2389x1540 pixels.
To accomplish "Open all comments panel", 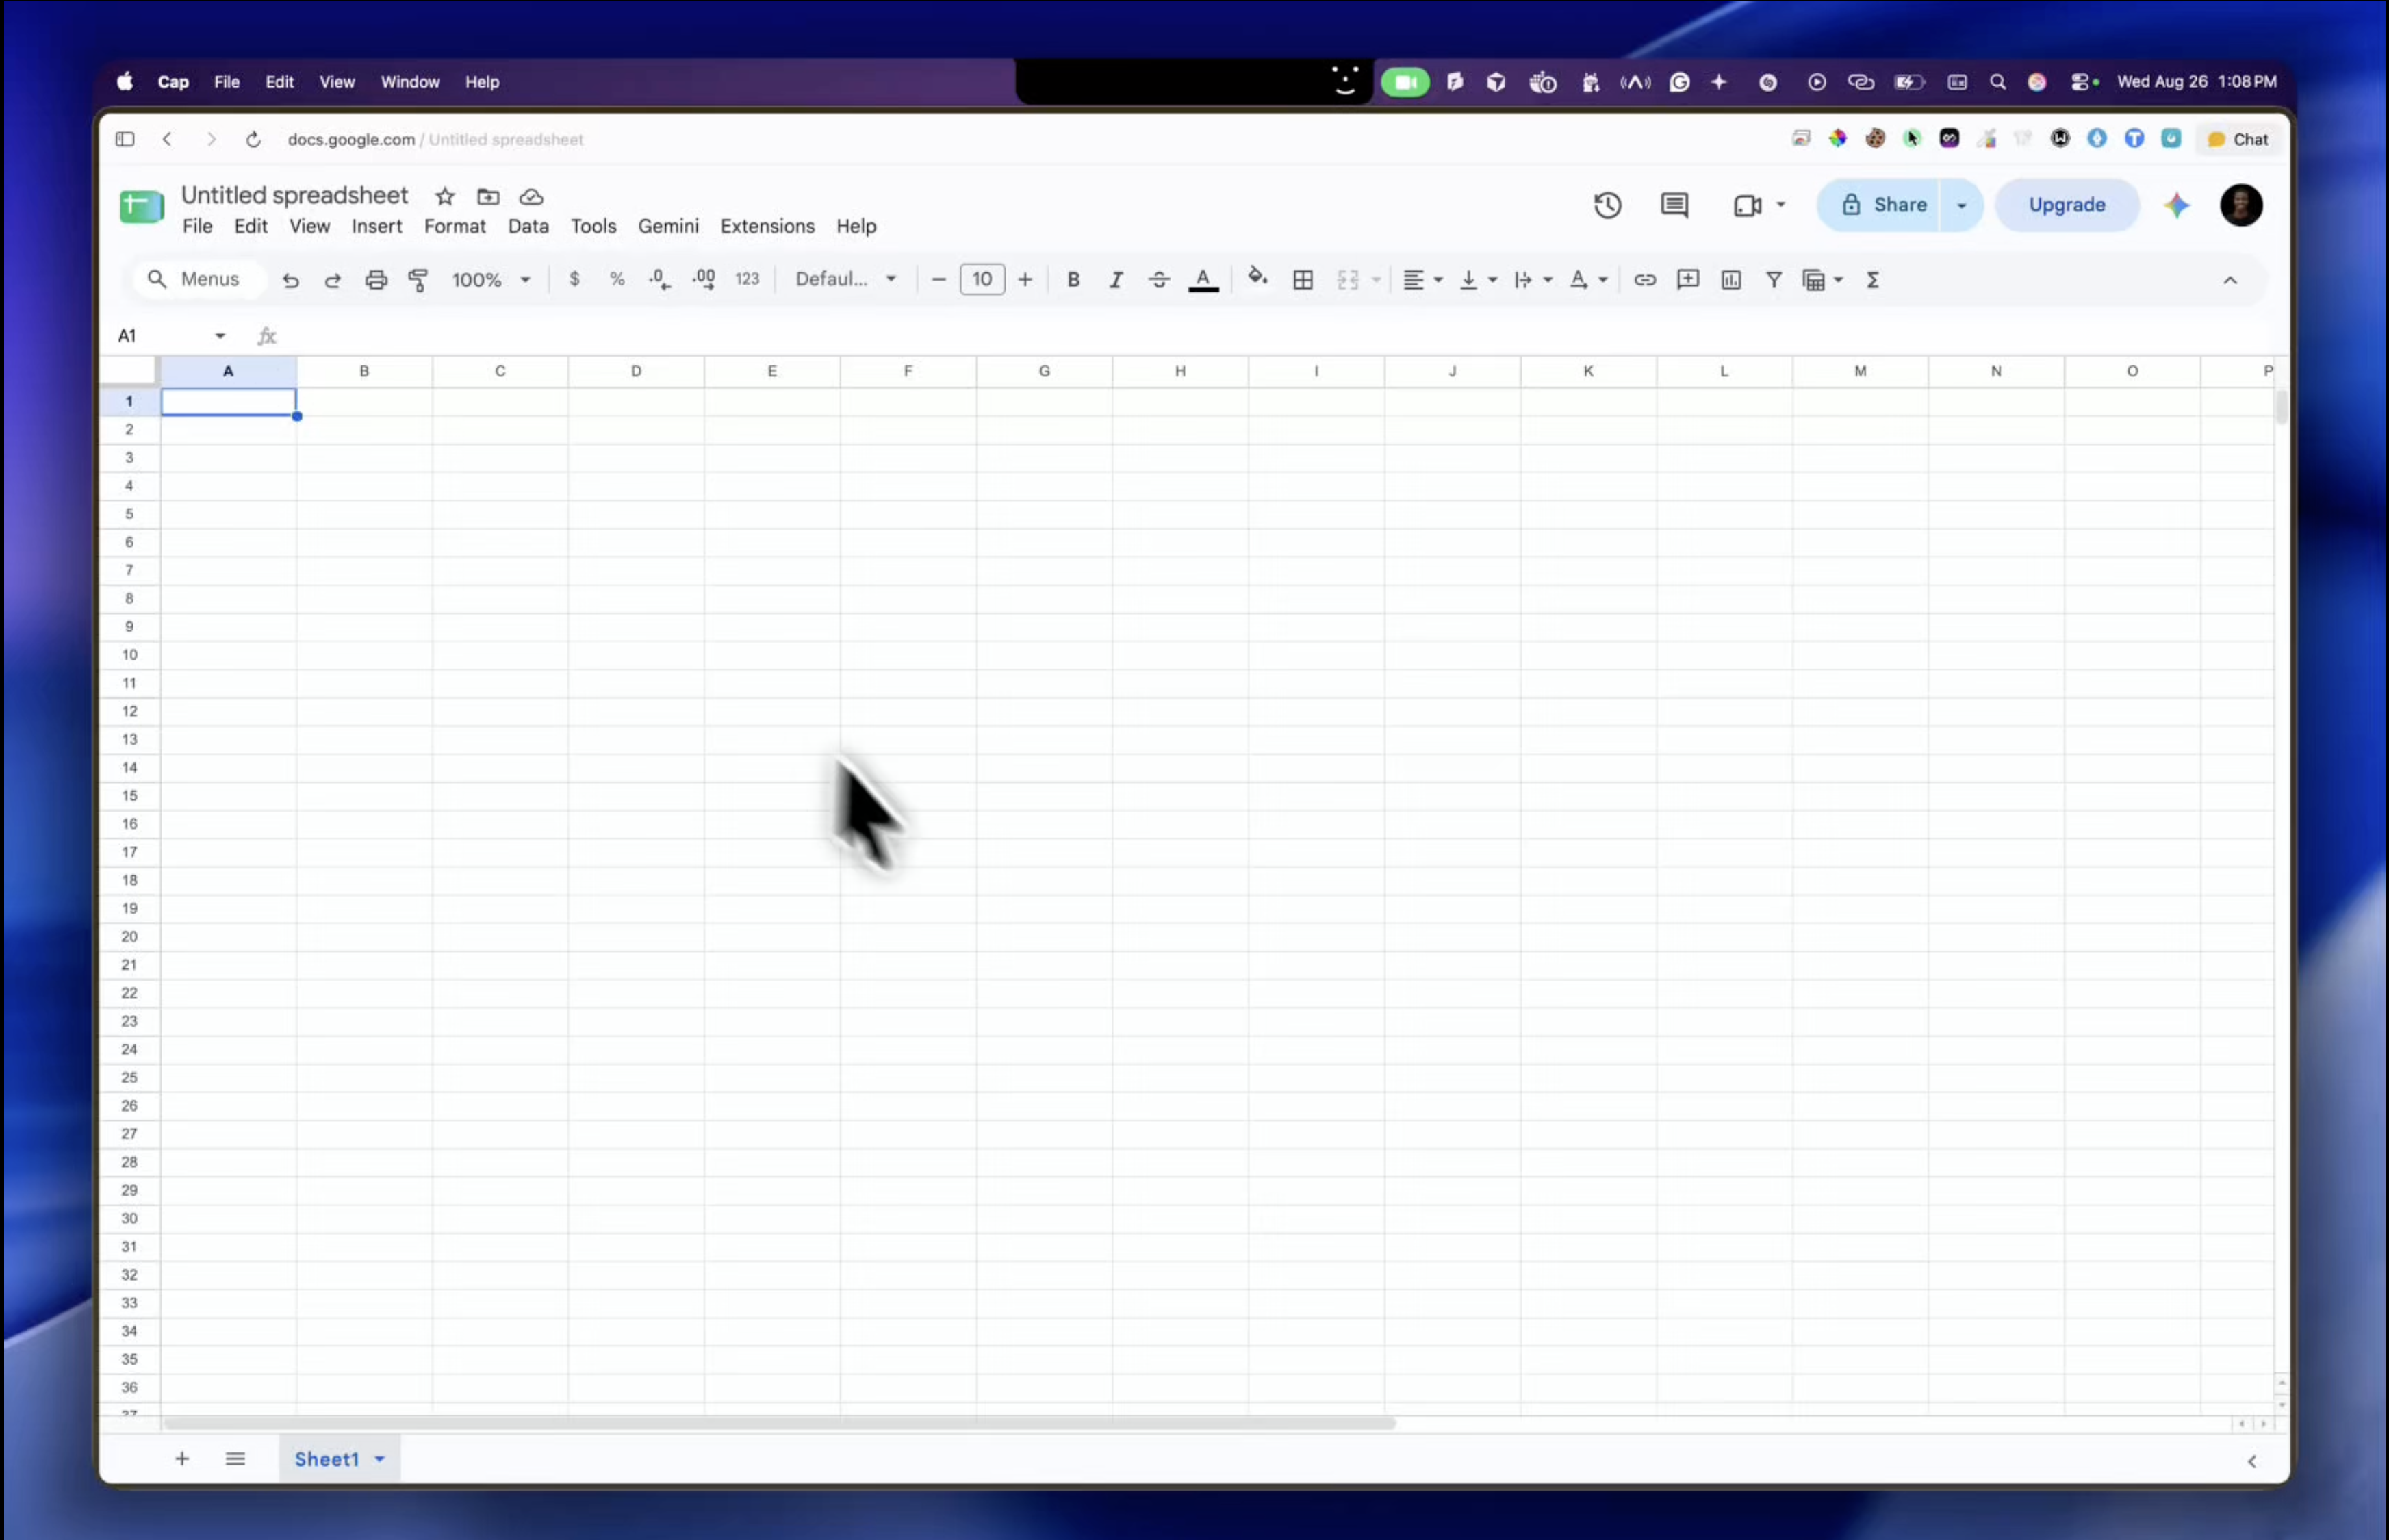I will pyautogui.click(x=1674, y=205).
